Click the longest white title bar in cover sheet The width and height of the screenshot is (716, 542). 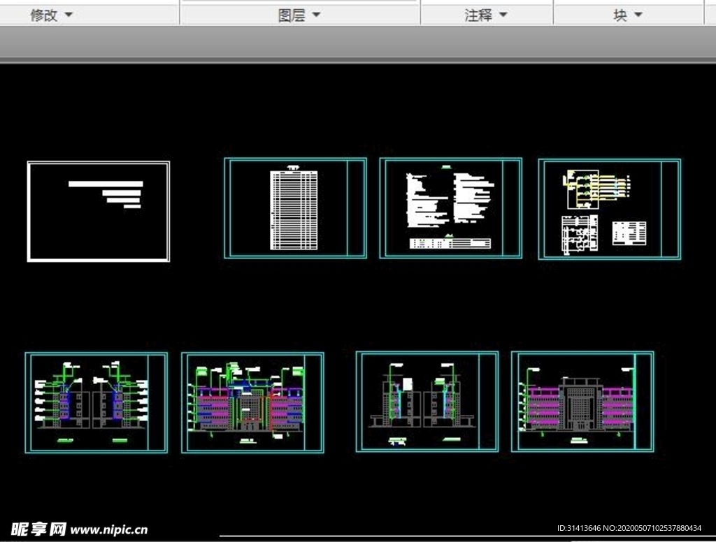point(106,184)
